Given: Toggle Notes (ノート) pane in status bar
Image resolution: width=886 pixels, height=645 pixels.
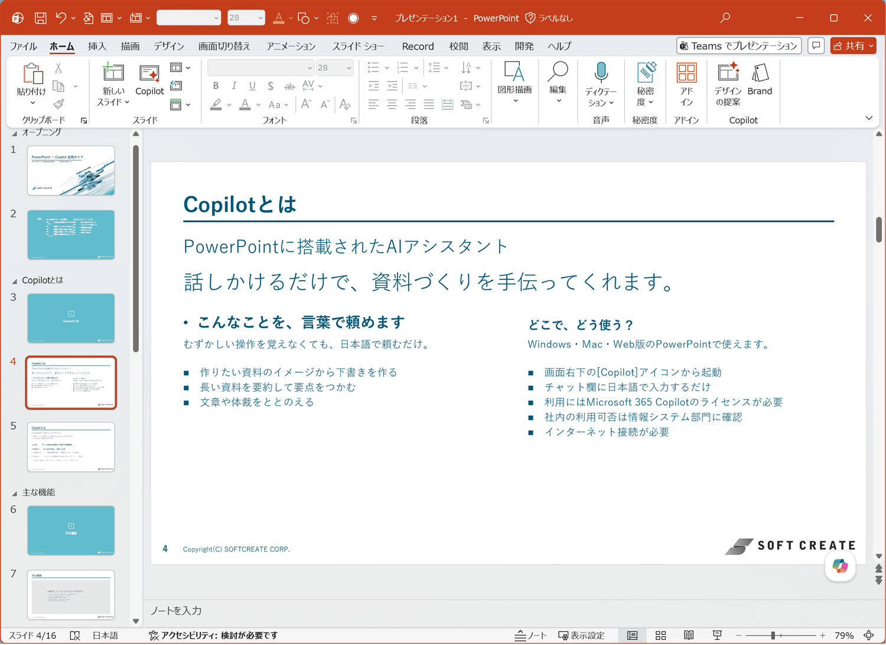Looking at the screenshot, I should click(x=530, y=636).
